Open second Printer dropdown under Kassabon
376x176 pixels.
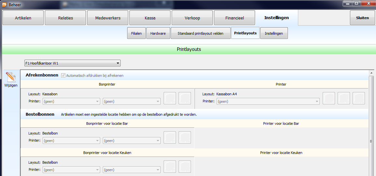coord(132,101)
